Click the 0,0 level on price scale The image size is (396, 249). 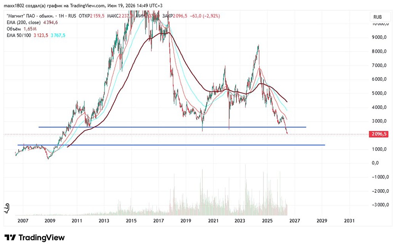375,163
